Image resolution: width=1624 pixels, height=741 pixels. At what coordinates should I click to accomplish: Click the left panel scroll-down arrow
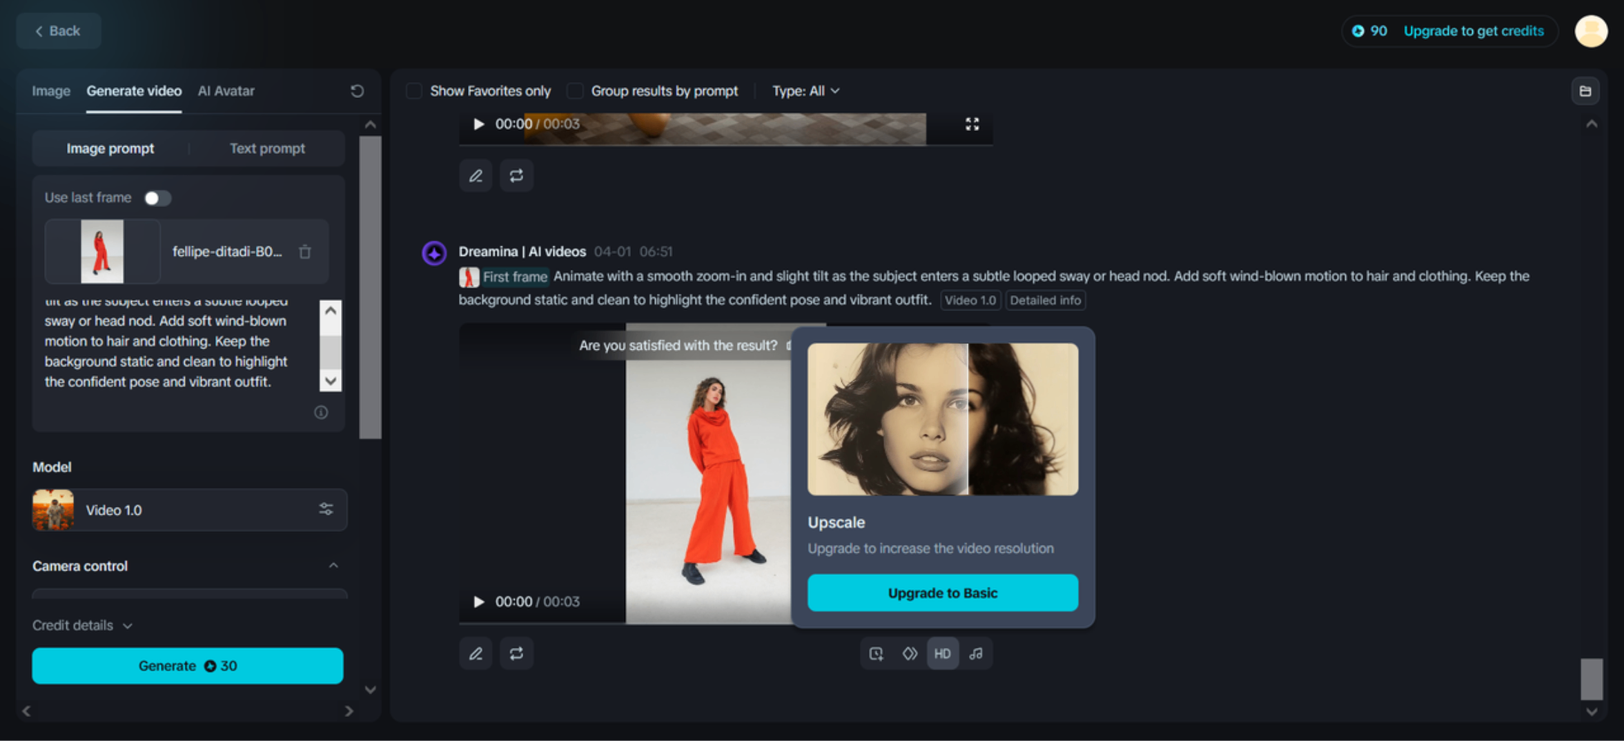click(x=370, y=690)
